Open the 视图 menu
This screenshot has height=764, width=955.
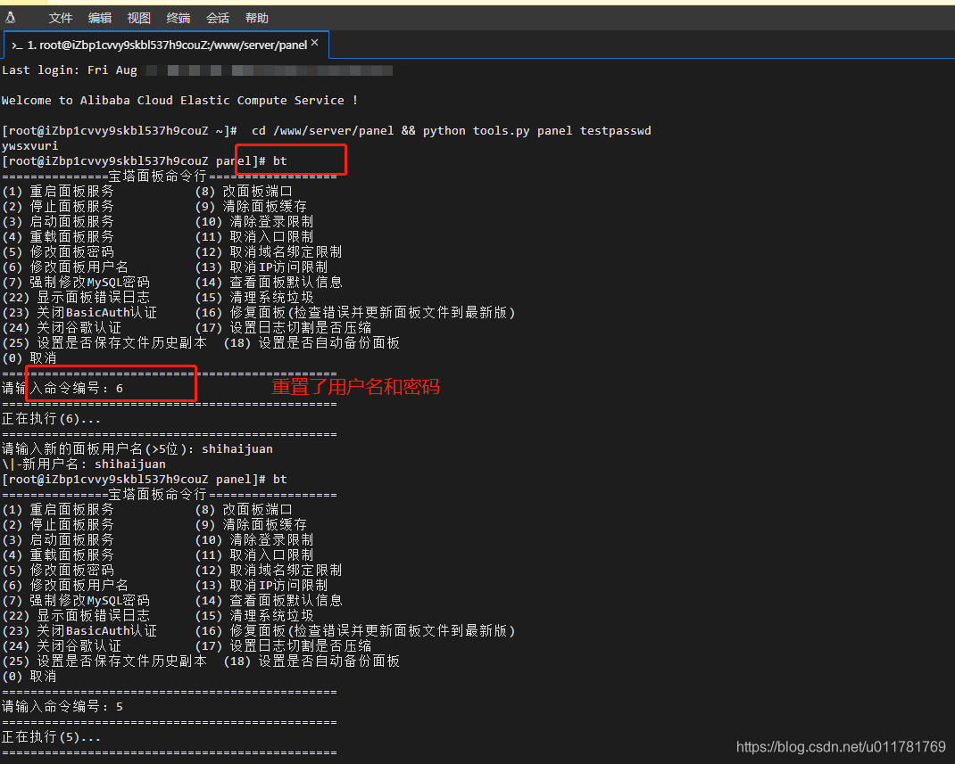(139, 18)
